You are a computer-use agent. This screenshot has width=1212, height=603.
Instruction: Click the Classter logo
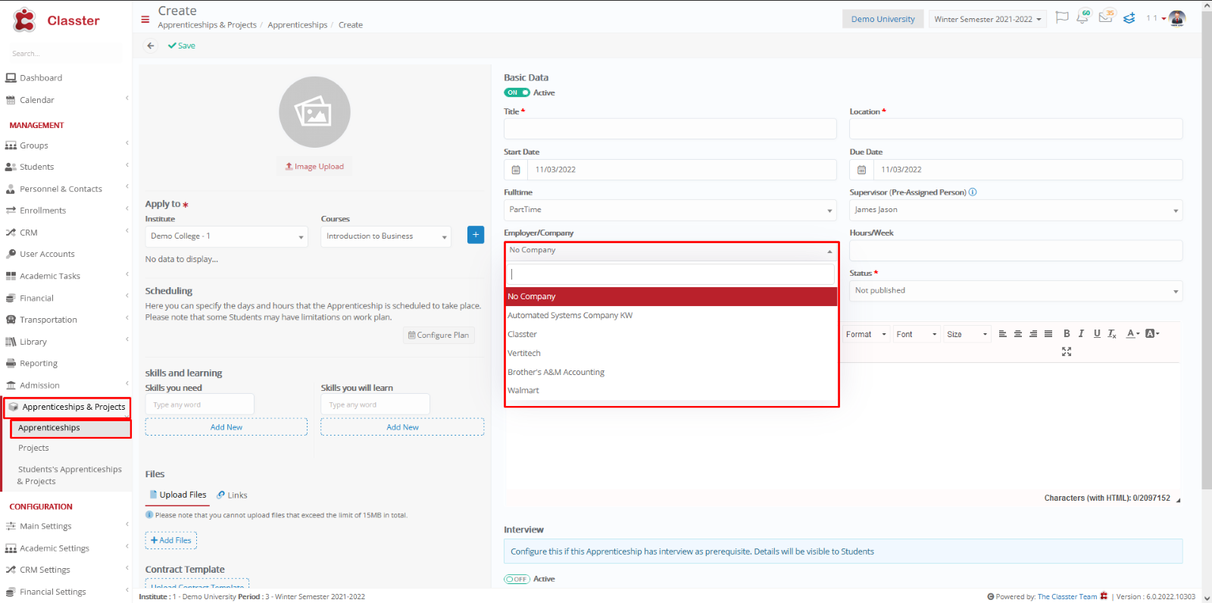(56, 20)
